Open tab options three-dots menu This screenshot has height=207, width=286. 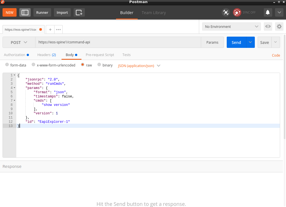click(x=58, y=29)
